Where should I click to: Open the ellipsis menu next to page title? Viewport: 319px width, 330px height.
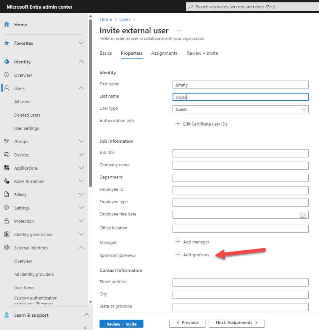(x=179, y=30)
